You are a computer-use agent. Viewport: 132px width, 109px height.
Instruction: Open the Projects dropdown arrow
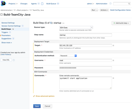(x=17, y=4)
